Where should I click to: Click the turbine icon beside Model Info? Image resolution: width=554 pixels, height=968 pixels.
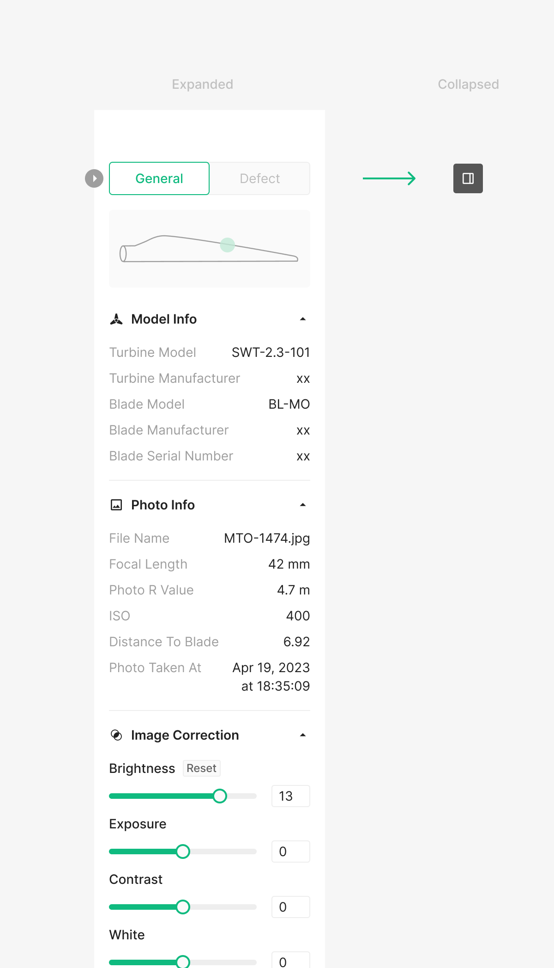click(x=116, y=319)
